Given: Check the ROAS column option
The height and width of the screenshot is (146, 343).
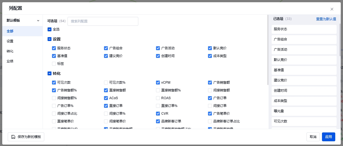Looking at the screenshot, I should 158,98.
